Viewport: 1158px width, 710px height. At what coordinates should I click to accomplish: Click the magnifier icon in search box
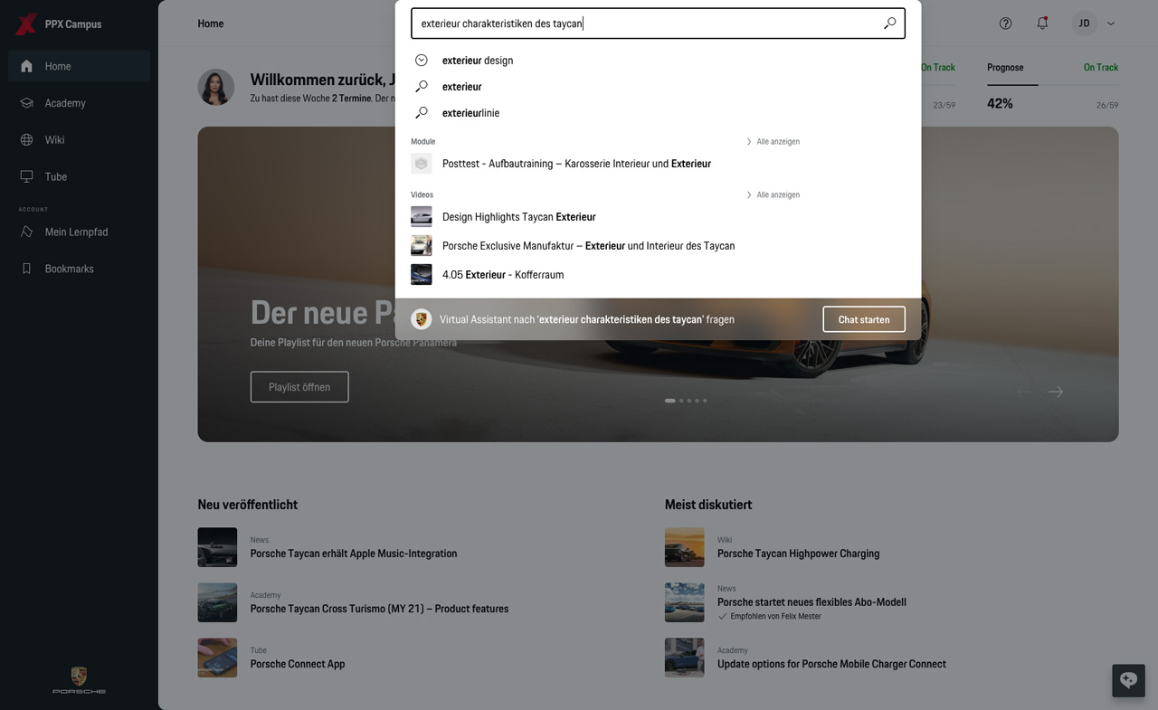[890, 24]
